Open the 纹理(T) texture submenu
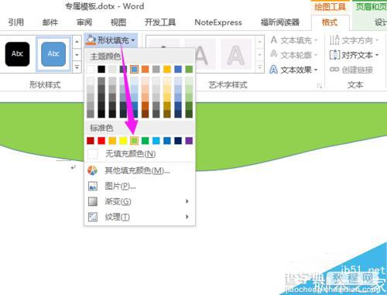The image size is (387, 295). pos(139,217)
